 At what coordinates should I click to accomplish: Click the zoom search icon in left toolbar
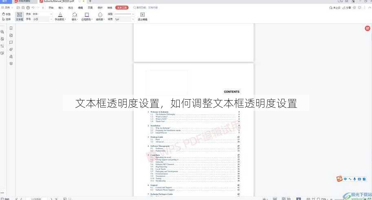click(x=2, y=32)
